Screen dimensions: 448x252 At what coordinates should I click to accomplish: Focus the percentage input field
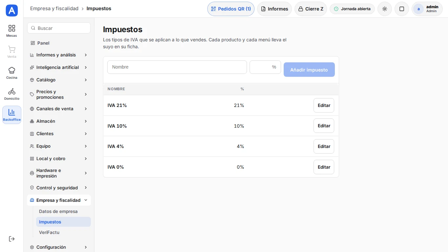tap(265, 67)
